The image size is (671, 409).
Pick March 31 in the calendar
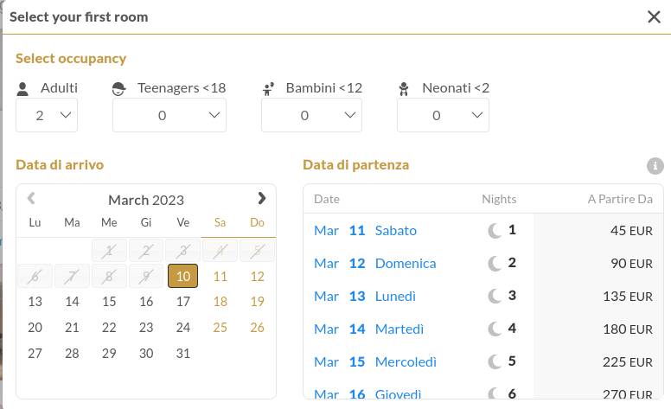pyautogui.click(x=183, y=354)
